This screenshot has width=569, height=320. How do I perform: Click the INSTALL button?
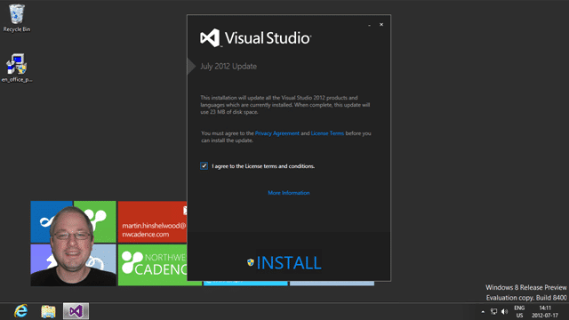tap(289, 263)
